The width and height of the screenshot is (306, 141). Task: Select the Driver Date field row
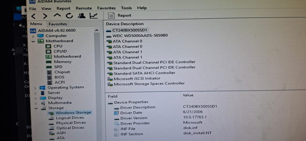(131, 113)
